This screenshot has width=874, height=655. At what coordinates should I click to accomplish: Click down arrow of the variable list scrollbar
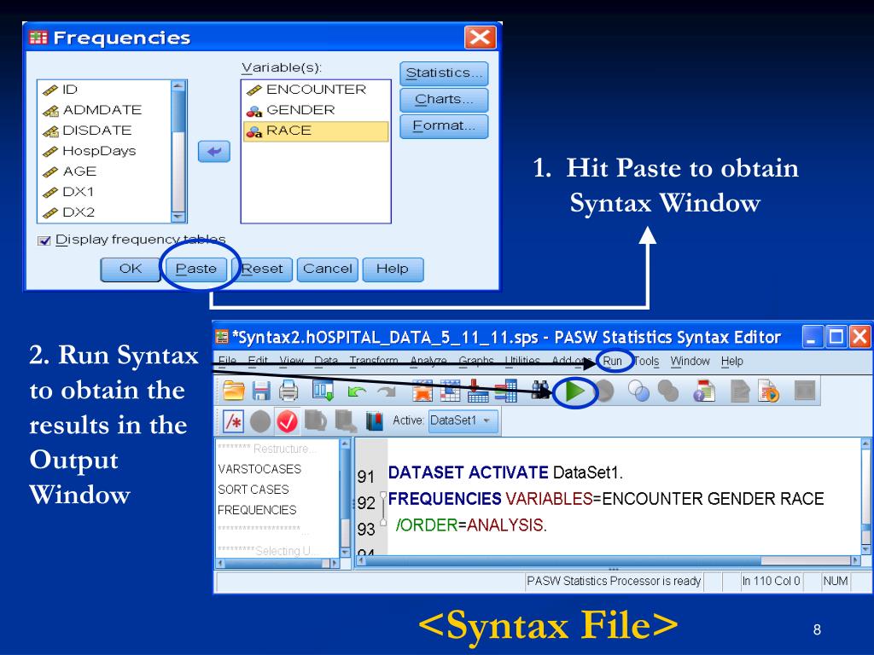pyautogui.click(x=178, y=216)
